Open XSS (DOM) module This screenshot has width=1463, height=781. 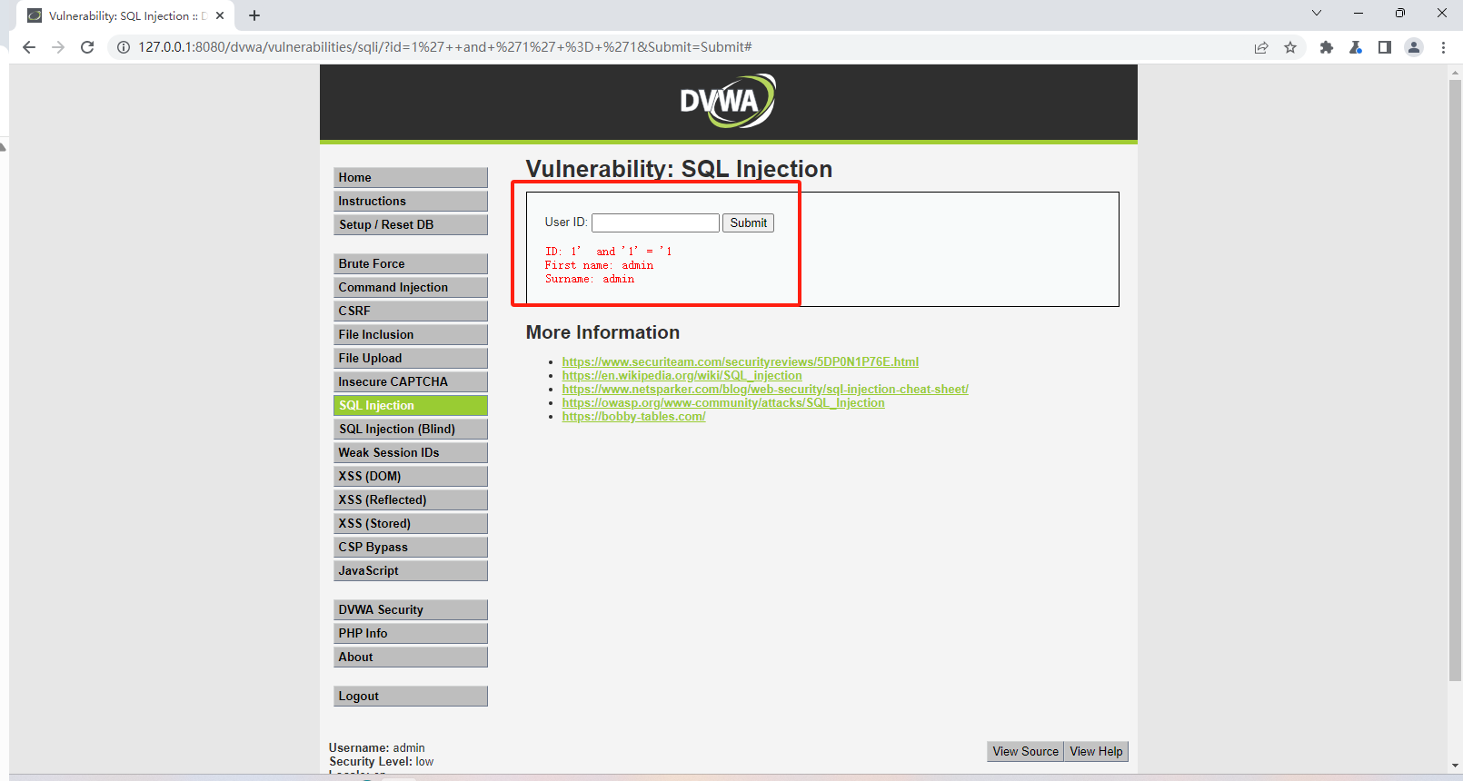point(411,476)
